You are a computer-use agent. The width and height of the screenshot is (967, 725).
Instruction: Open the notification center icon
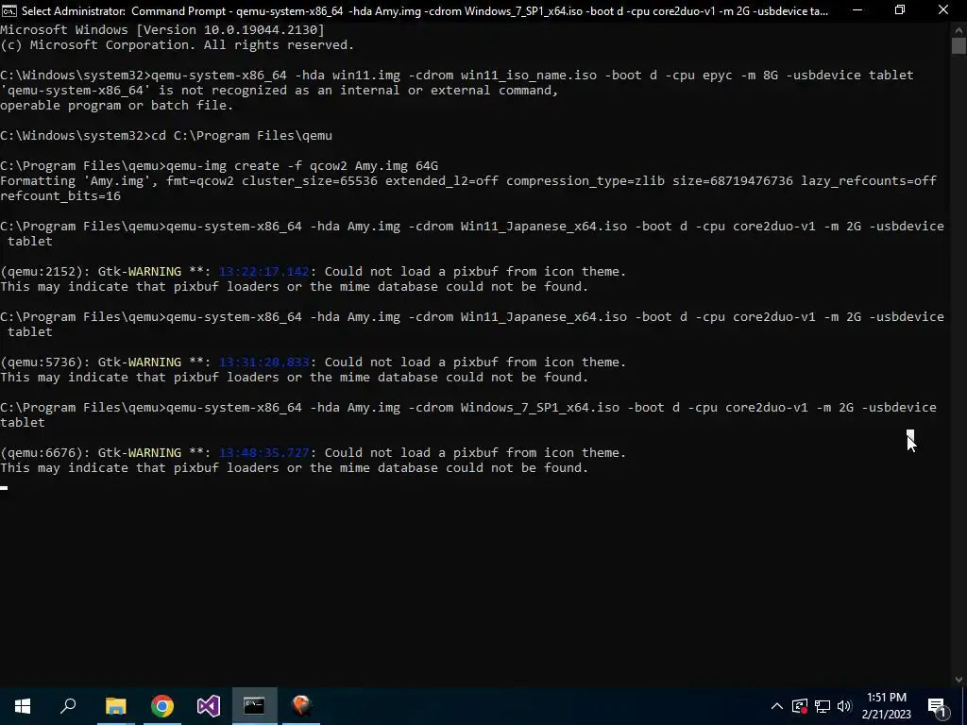click(937, 706)
